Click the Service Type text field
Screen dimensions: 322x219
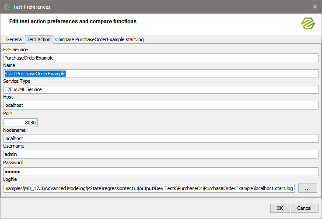tap(161, 89)
